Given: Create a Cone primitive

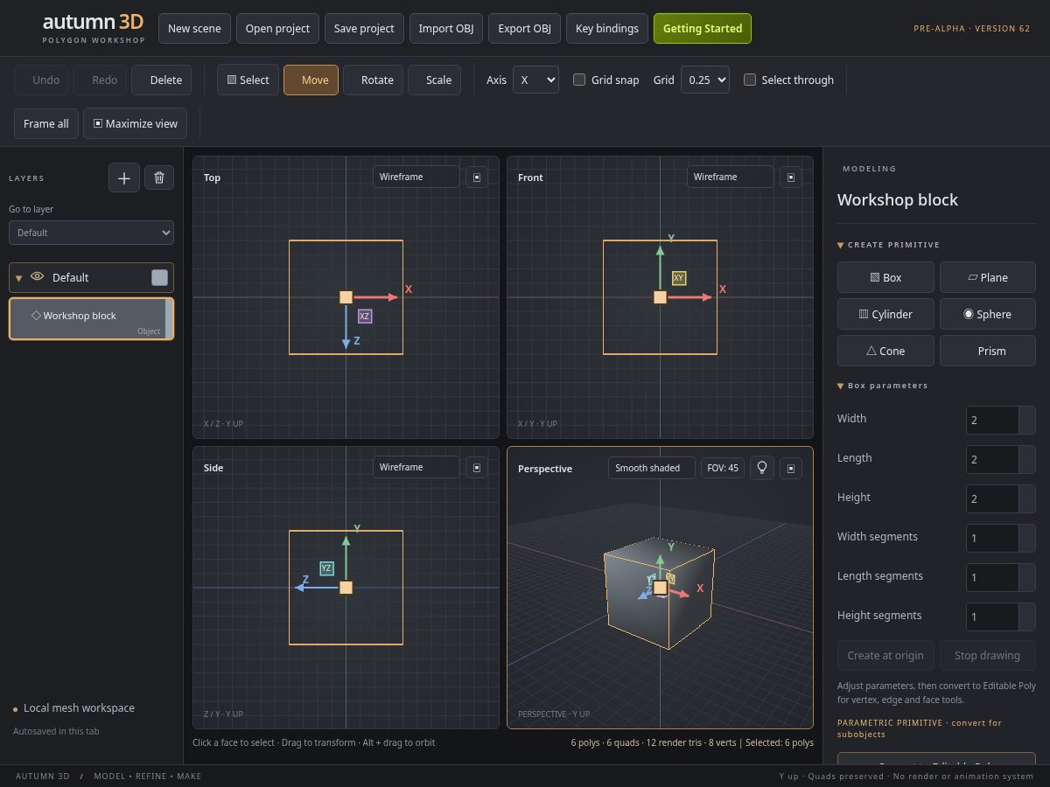Looking at the screenshot, I should 885,351.
